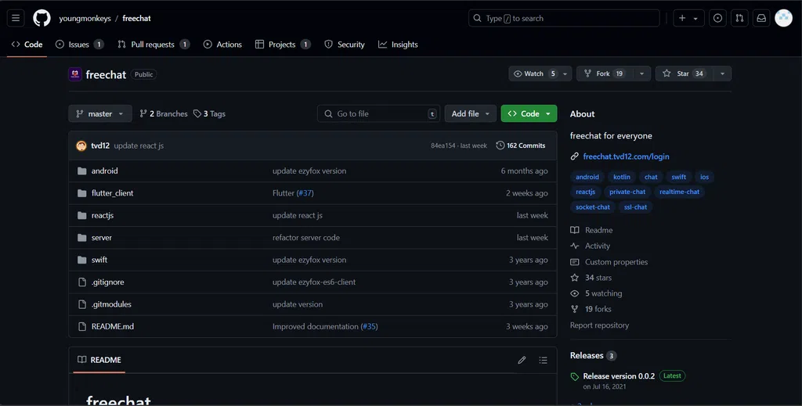The width and height of the screenshot is (802, 406).
Task: Switch to the Code tab
Action: (x=27, y=45)
